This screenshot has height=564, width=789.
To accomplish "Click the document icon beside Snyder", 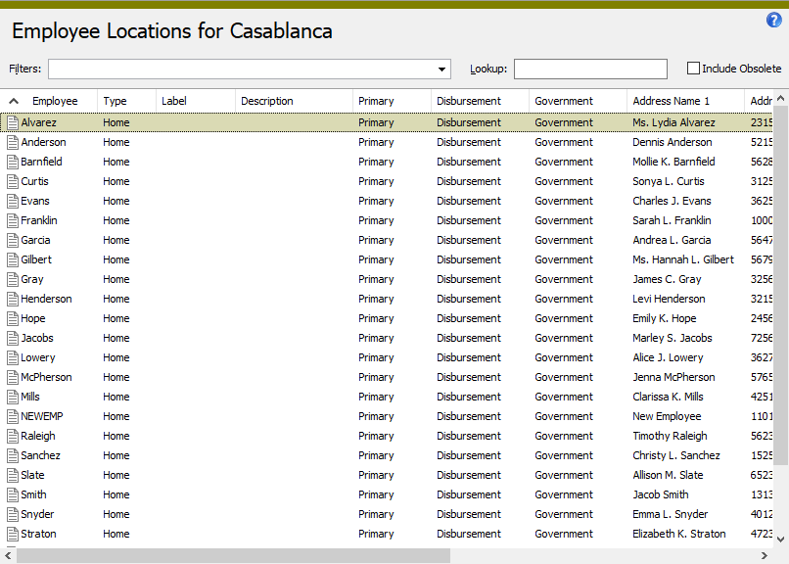I will tap(13, 514).
